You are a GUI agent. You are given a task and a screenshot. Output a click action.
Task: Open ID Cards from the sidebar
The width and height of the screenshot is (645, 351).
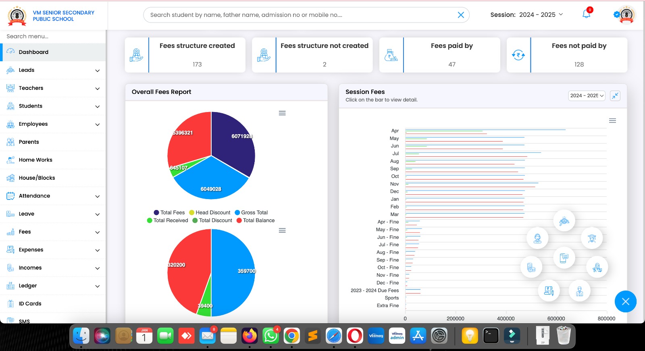click(30, 304)
